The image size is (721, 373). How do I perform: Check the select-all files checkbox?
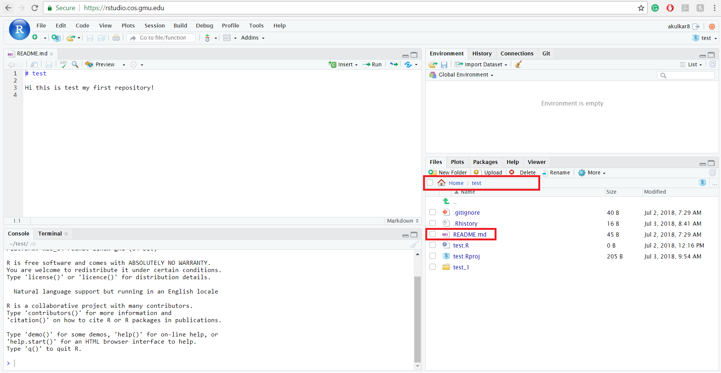[430, 183]
